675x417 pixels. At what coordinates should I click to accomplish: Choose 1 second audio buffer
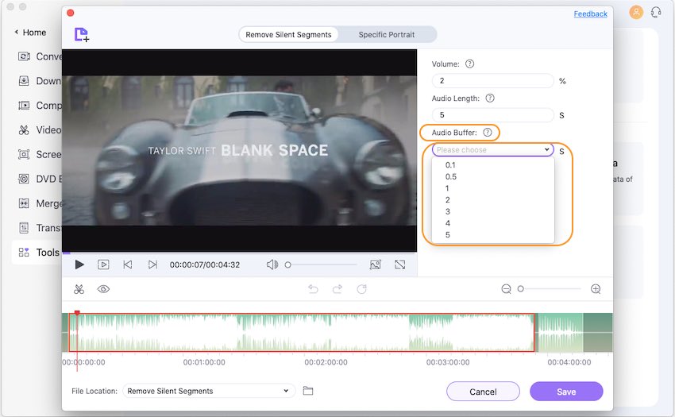pyautogui.click(x=492, y=188)
